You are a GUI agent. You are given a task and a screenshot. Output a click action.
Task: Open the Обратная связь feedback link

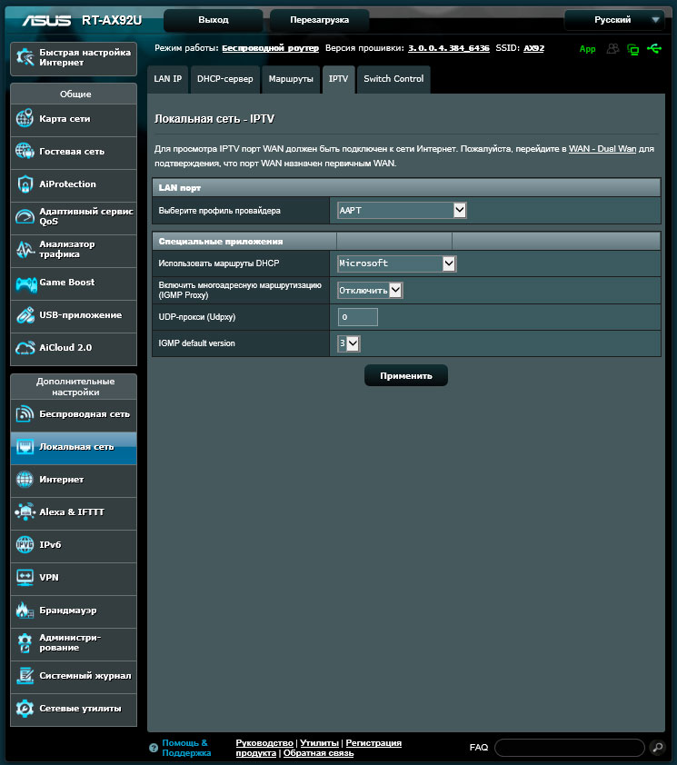coord(318,753)
